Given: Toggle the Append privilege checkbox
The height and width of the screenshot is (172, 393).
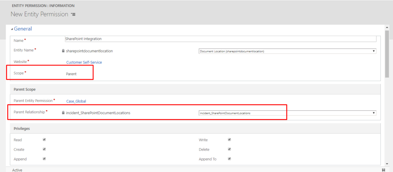Looking at the screenshot, I should pyautogui.click(x=44, y=159).
